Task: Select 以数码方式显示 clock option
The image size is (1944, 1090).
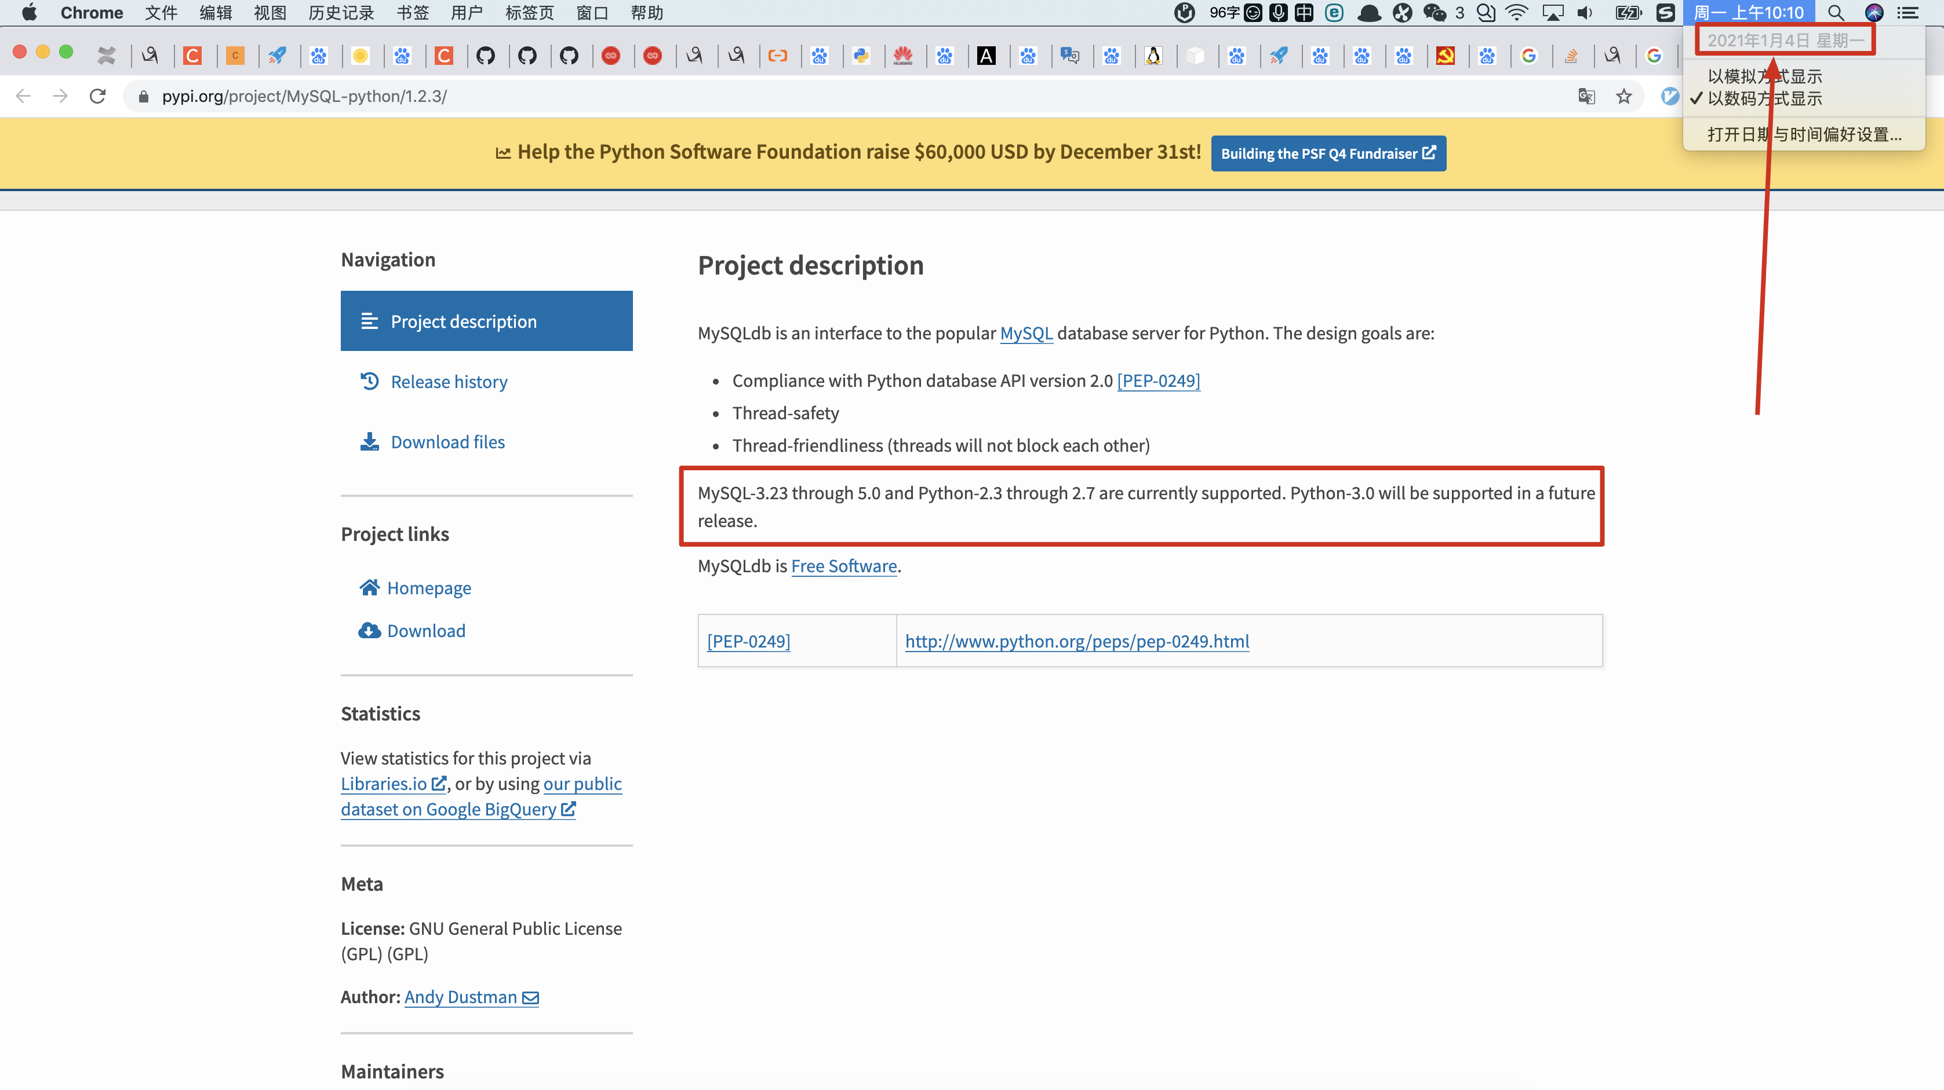Action: [x=1765, y=99]
